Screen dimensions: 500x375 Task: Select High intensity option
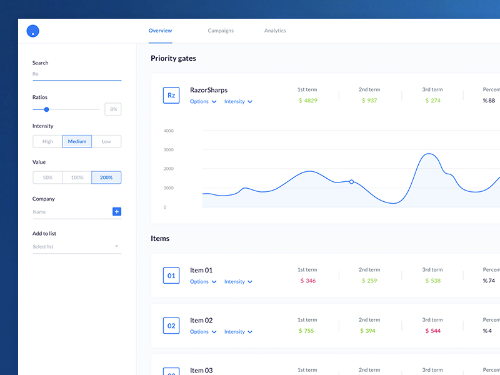[x=47, y=142]
